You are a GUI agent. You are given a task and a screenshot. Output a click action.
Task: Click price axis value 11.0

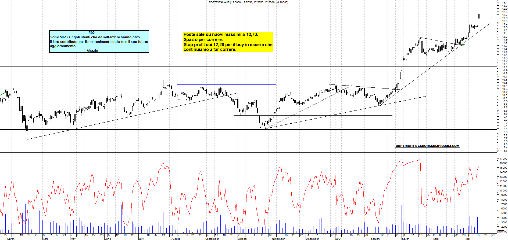(x=505, y=67)
